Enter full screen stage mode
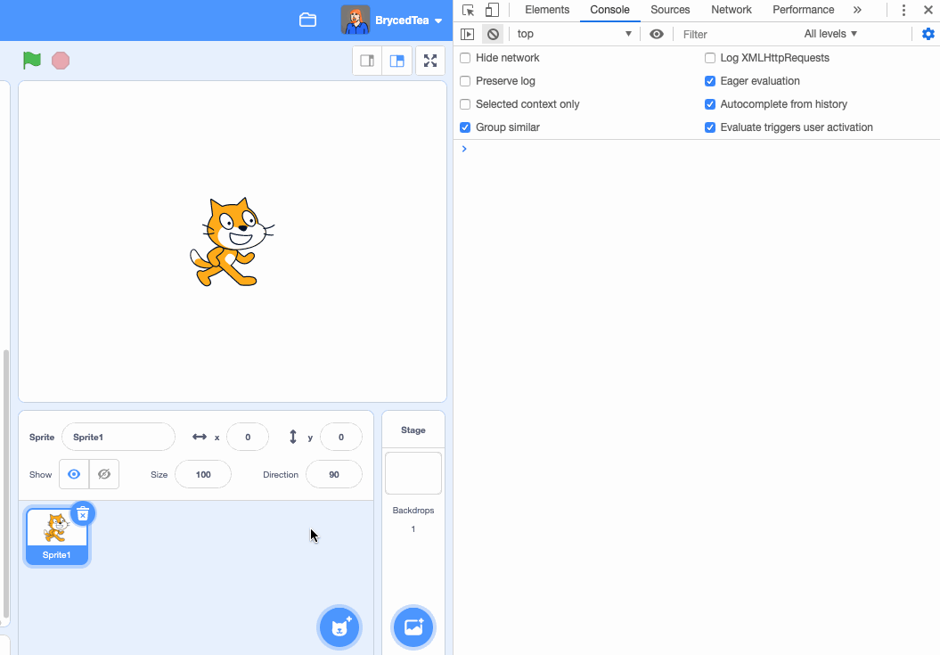This screenshot has width=940, height=655. pyautogui.click(x=429, y=61)
